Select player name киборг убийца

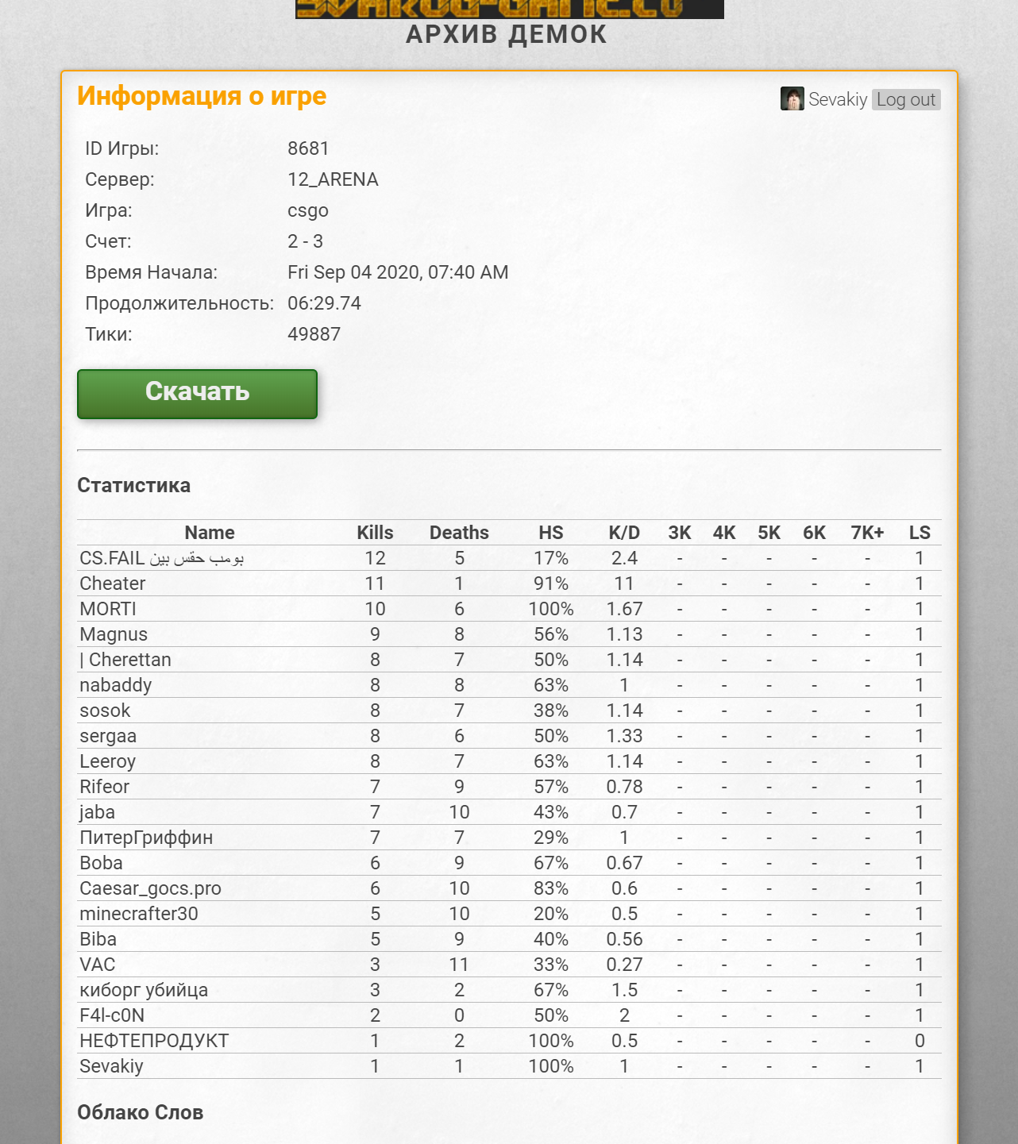point(144,990)
